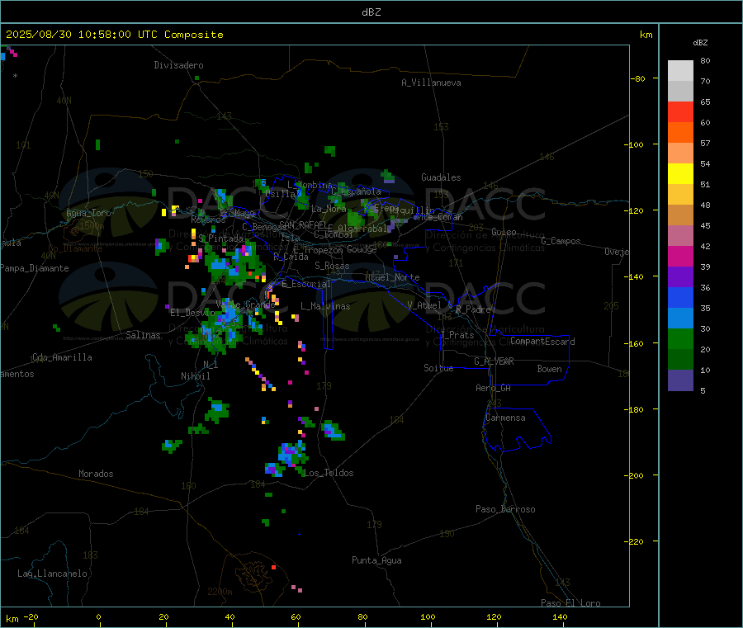Click the 'V_Atuel' map label

[x=424, y=305]
